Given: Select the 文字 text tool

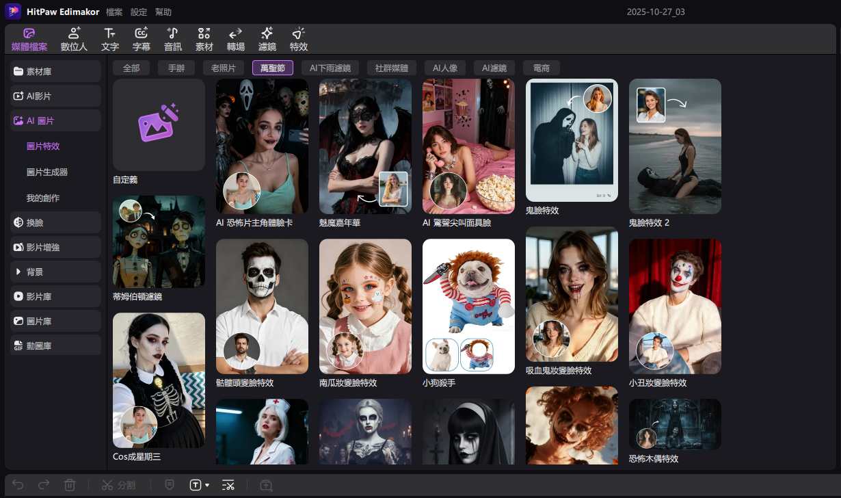Looking at the screenshot, I should [x=109, y=40].
